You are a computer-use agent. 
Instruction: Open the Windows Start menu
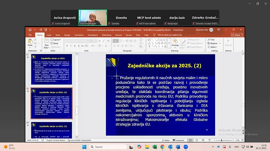tap(84, 147)
